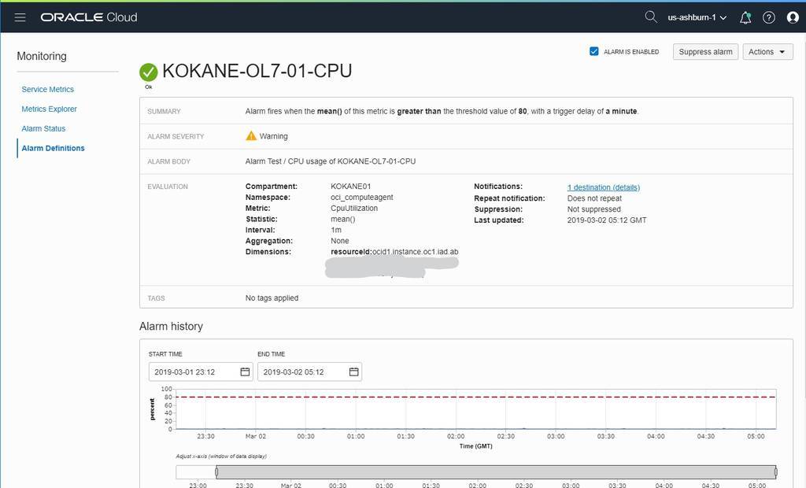Viewport: 806px width, 488px height.
Task: Click the compartment value KOKANE01
Action: tap(350, 187)
